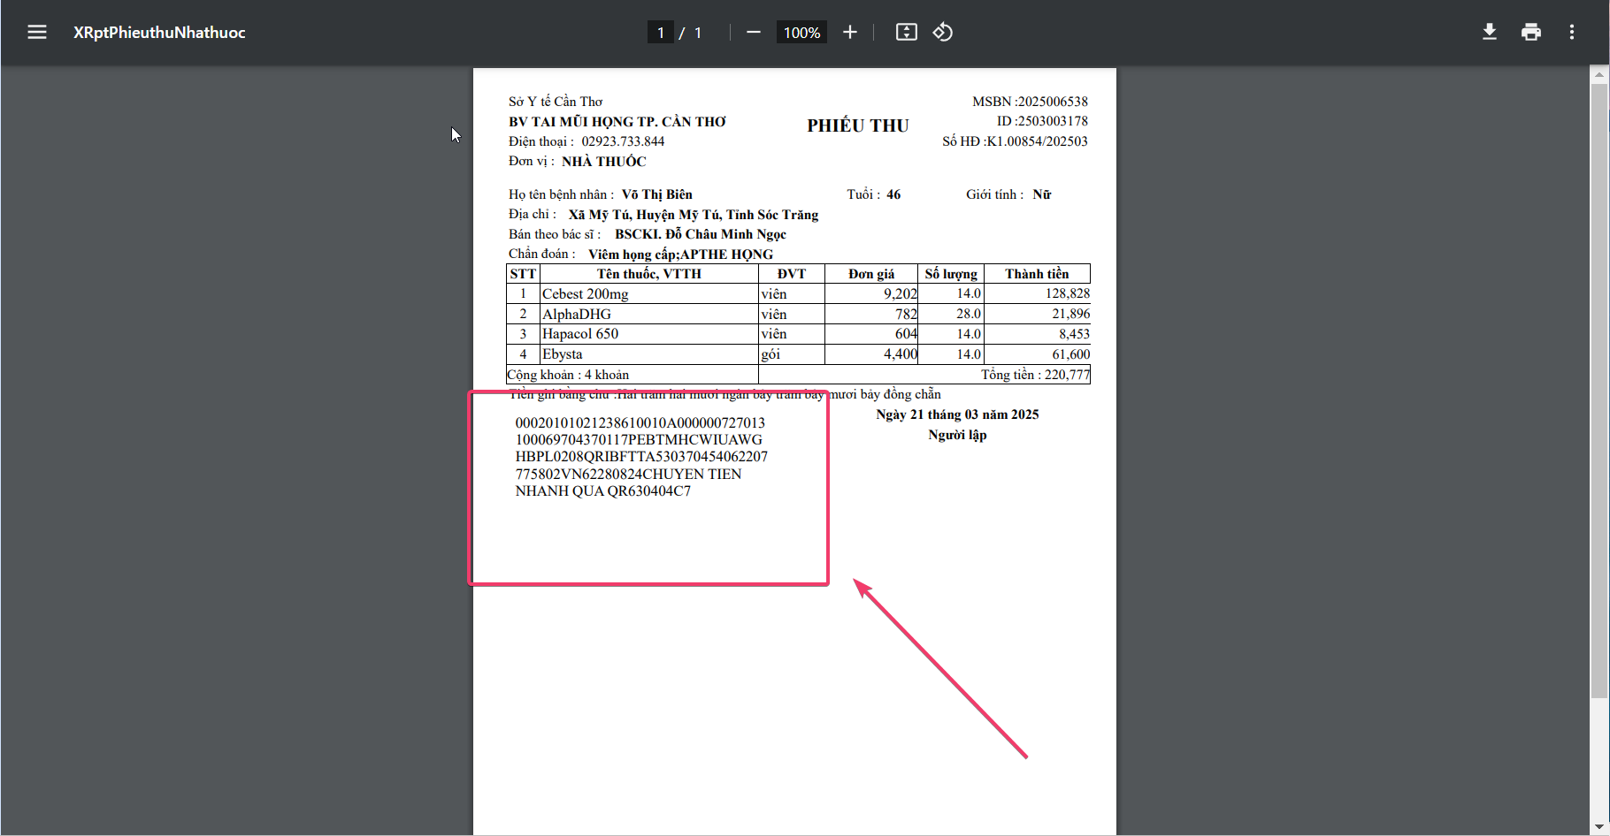This screenshot has height=836, width=1610.
Task: Click the Sở Y tế Cần Thơ text
Action: click(x=556, y=102)
